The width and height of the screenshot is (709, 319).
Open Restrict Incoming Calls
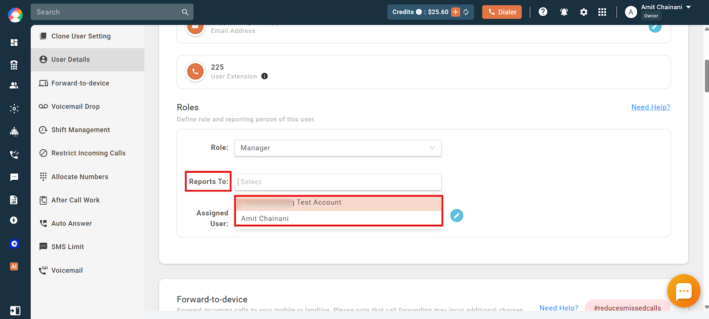click(x=87, y=153)
